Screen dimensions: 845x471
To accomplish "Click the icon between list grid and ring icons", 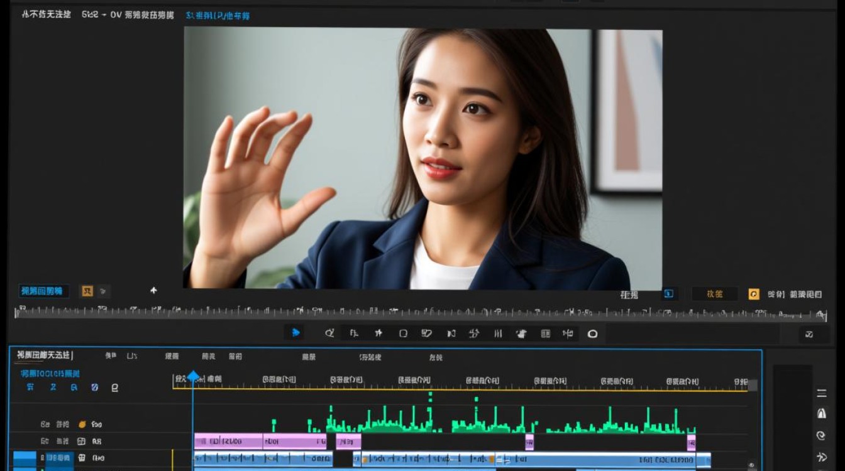I will (x=568, y=333).
